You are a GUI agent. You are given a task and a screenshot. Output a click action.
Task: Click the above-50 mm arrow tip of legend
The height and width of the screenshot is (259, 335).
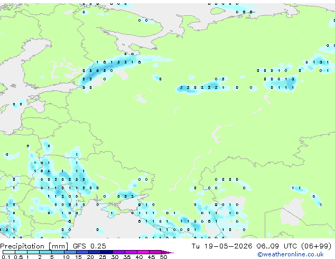168,252
